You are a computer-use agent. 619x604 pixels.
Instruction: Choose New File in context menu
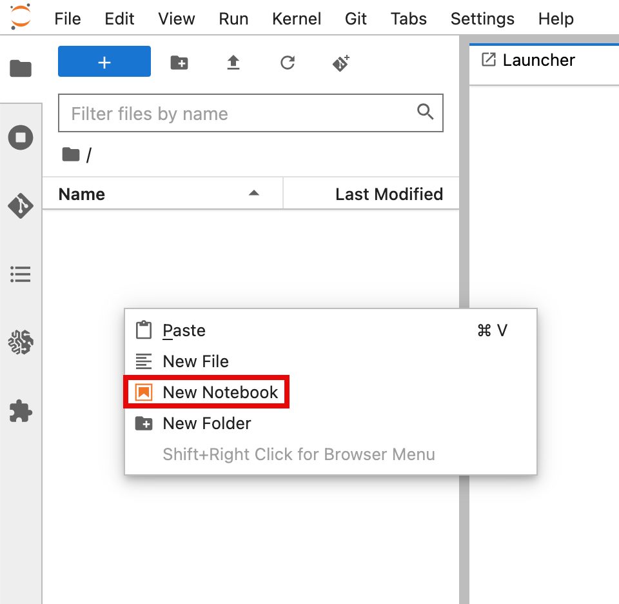(x=195, y=361)
